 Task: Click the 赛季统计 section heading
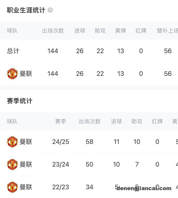point(20,101)
